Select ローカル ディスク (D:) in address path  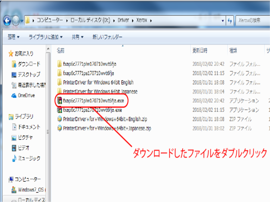coord(90,20)
